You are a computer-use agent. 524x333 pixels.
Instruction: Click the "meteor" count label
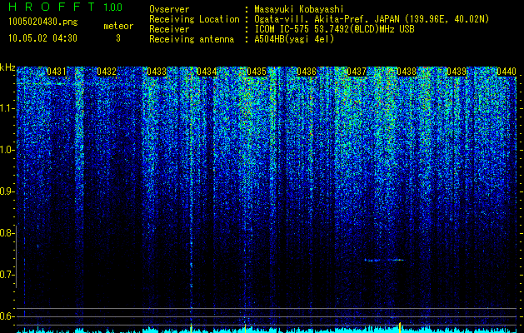[118, 26]
